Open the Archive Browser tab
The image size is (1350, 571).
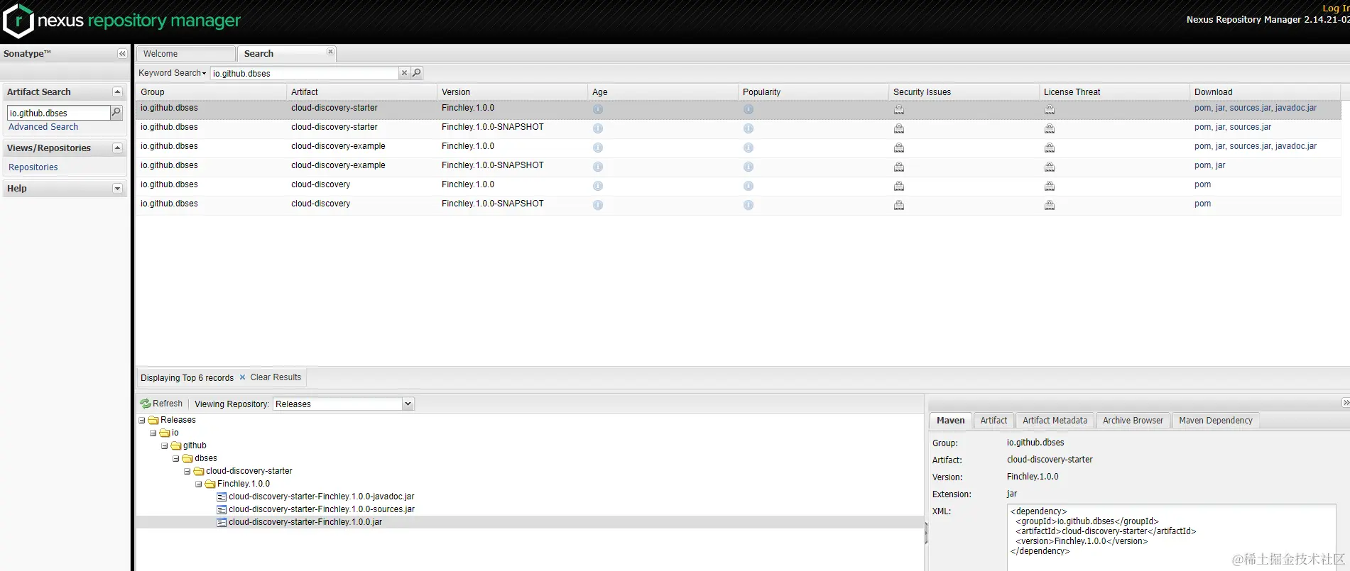(1133, 421)
